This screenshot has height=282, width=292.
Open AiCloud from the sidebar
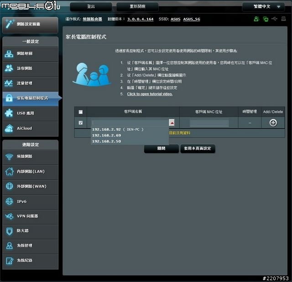(x=30, y=128)
